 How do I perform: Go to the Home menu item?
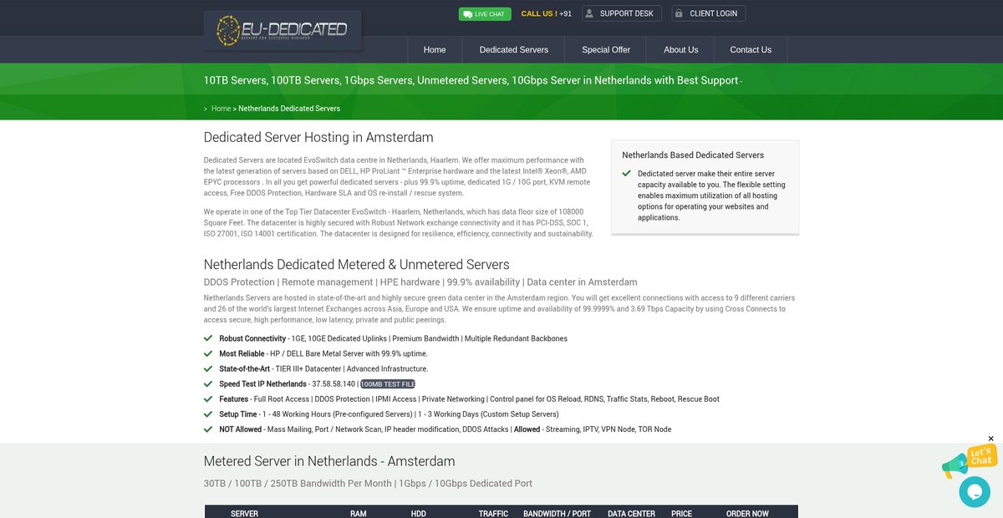click(435, 50)
